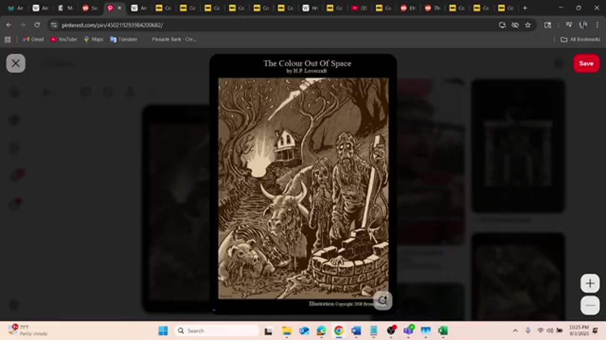Click the crossed-out eye icon in address bar

click(x=515, y=25)
